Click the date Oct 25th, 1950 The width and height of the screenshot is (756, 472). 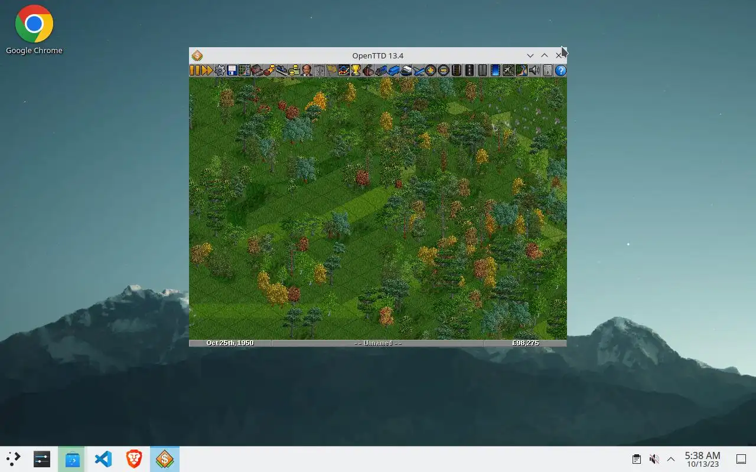(230, 343)
